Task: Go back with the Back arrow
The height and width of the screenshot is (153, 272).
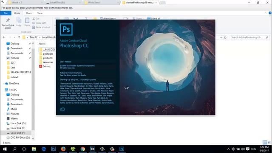Action: pos(4,37)
